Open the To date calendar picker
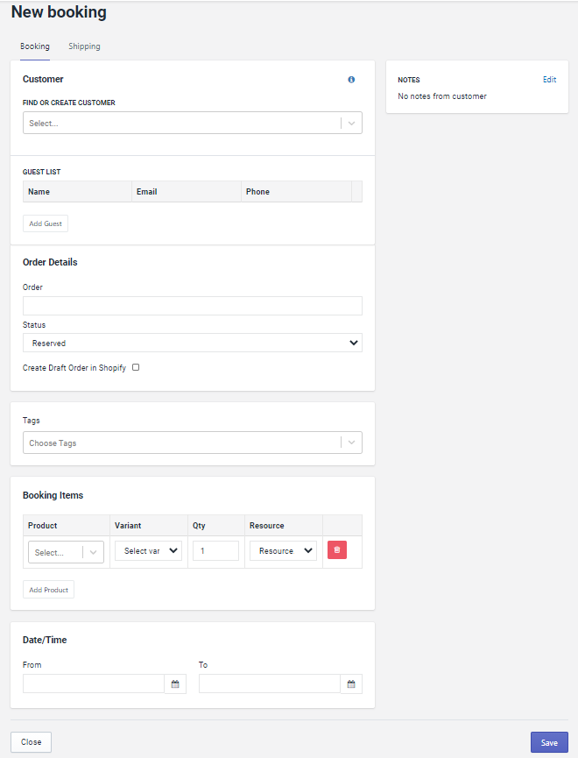The height and width of the screenshot is (758, 578). [x=351, y=684]
